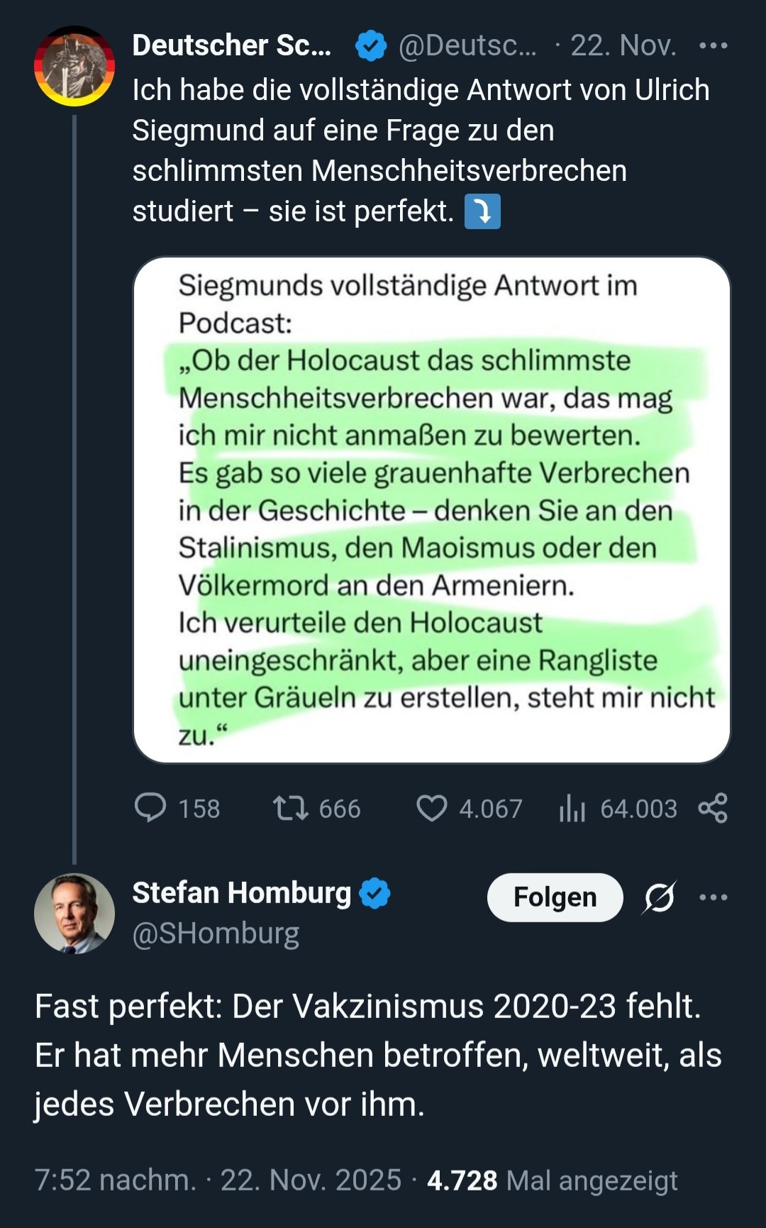Open Stefan Homburg's profile picture

point(74,913)
